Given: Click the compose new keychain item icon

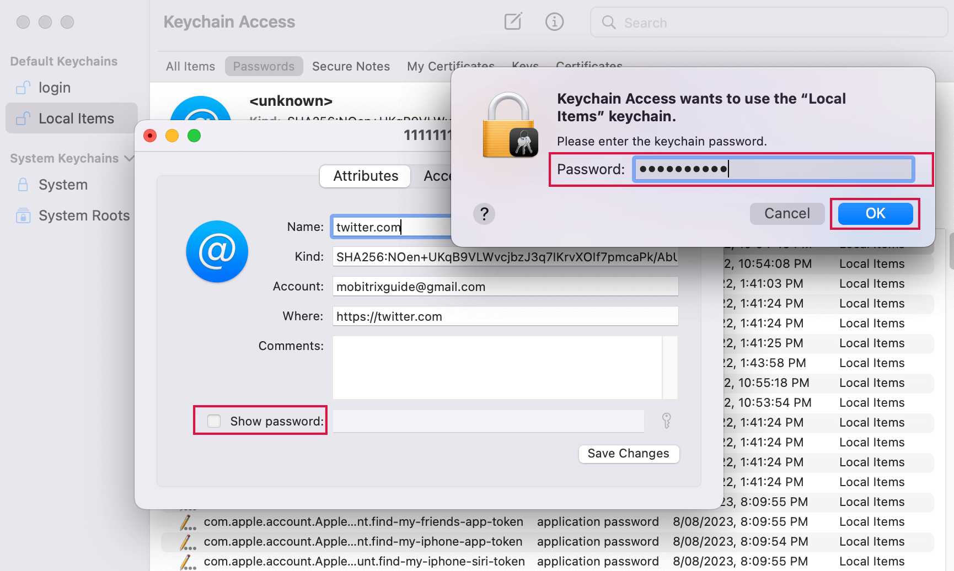Looking at the screenshot, I should tap(513, 21).
